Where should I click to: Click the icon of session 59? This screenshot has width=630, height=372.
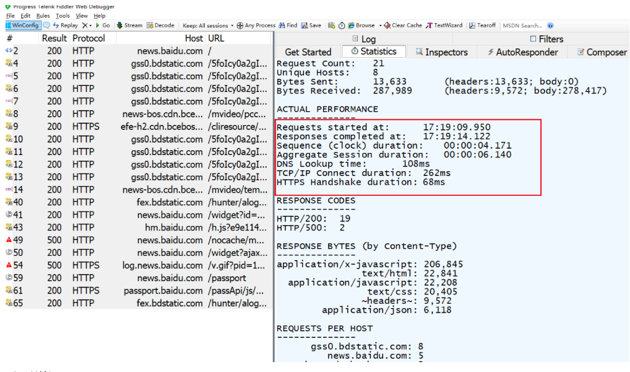9,277
